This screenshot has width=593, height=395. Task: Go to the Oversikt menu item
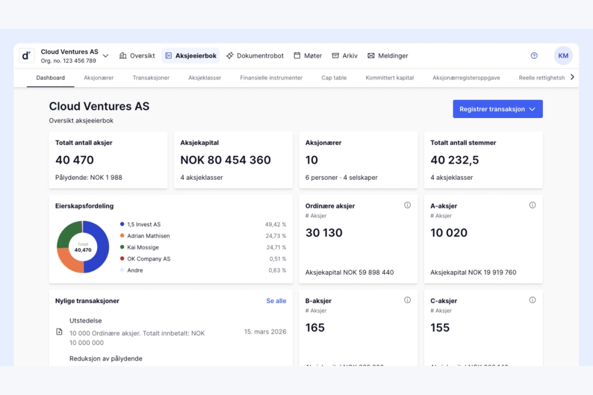coord(137,56)
